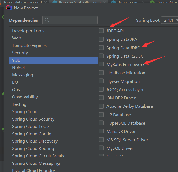
Task: Check the JDBC API dependency
Action: coord(101,31)
